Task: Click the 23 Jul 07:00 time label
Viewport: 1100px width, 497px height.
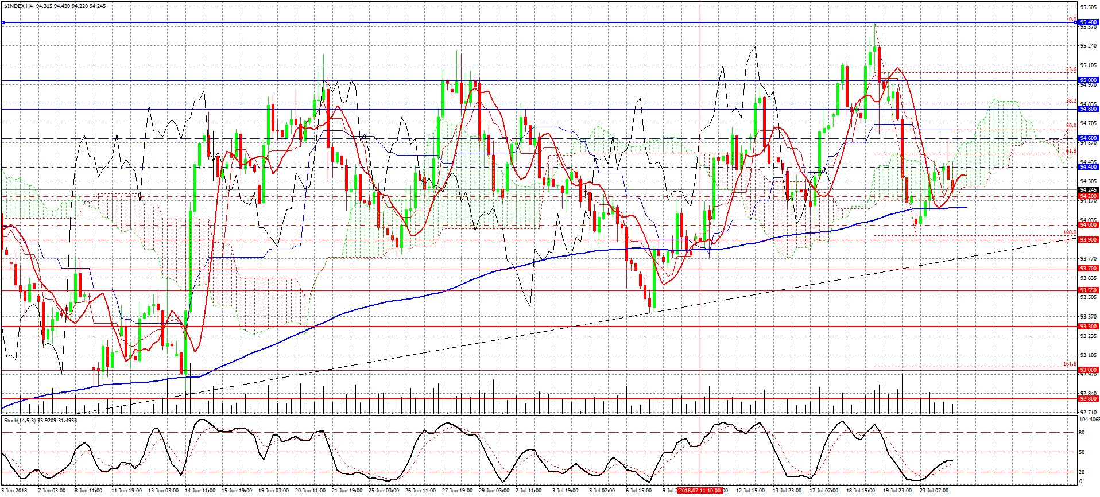Action: click(x=934, y=491)
